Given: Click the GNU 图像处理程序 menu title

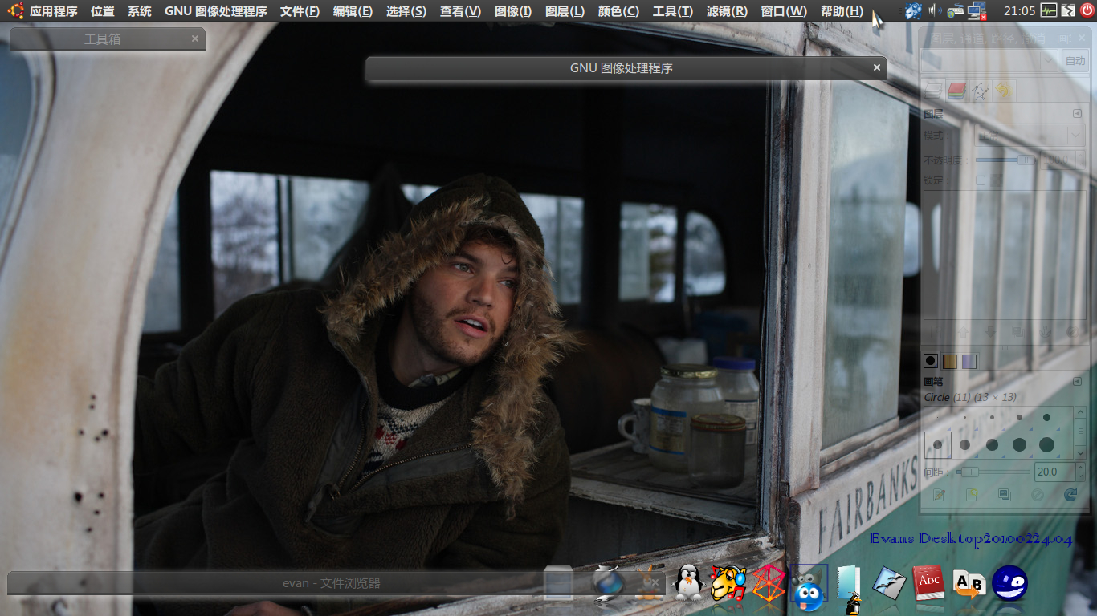Looking at the screenshot, I should pos(216,11).
